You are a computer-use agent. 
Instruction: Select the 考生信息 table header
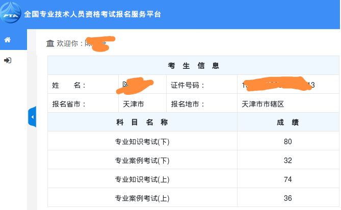pyautogui.click(x=193, y=65)
